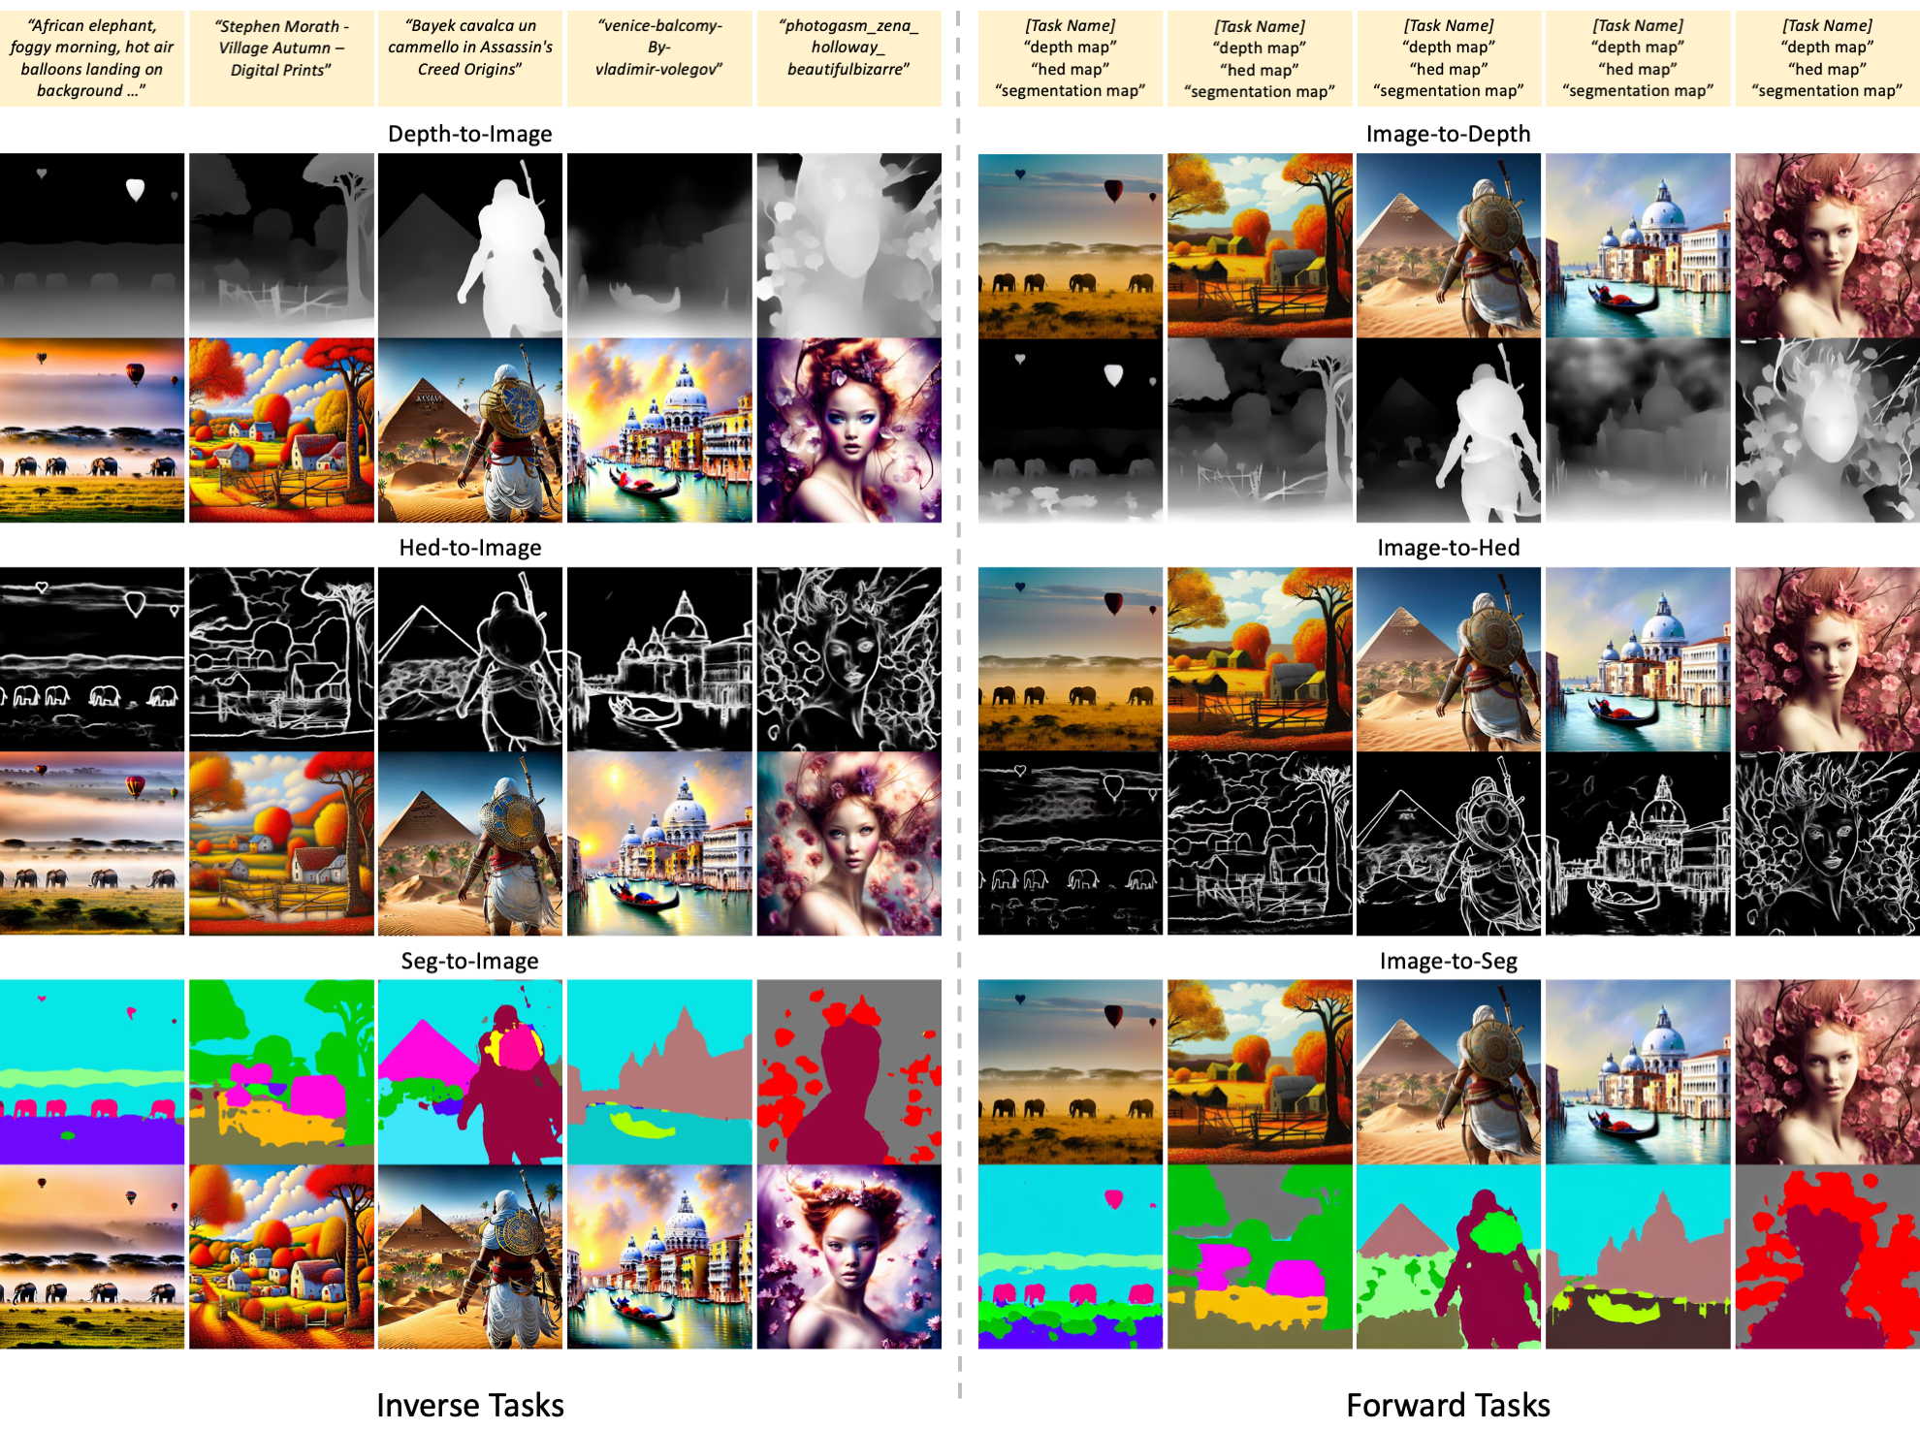The image size is (1920, 1430).
Task: Click the woman's face segmentation under Image-to-Seg
Action: 1827,1256
